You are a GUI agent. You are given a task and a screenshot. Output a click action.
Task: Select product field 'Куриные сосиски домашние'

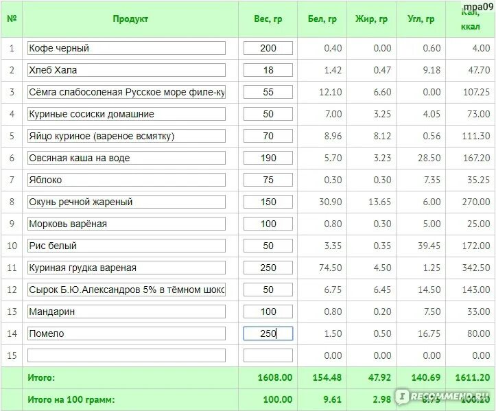pyautogui.click(x=126, y=114)
